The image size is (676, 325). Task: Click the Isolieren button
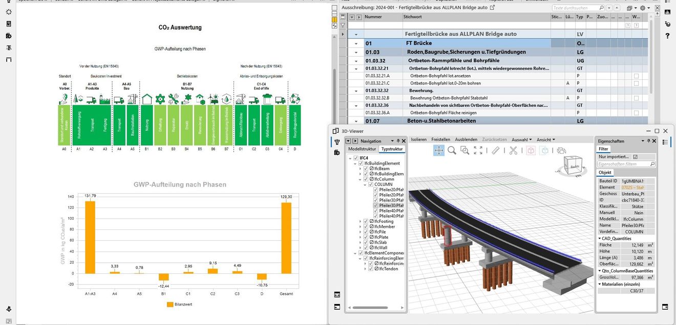pos(418,140)
